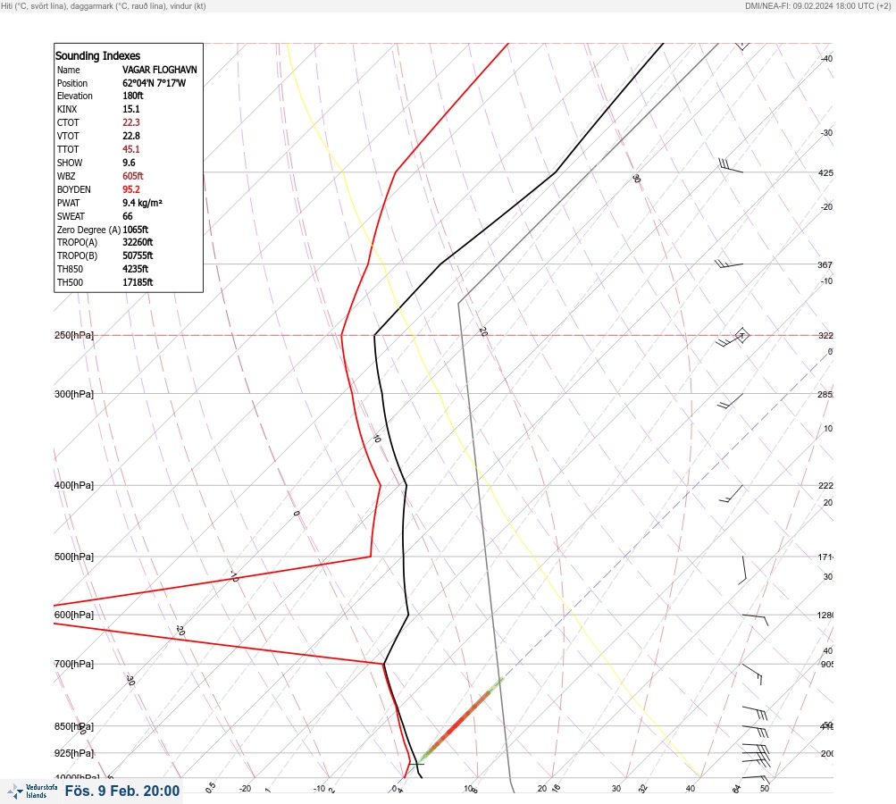Click the 'Sounding Indexes' heading
This screenshot has height=804, width=896.
point(97,56)
